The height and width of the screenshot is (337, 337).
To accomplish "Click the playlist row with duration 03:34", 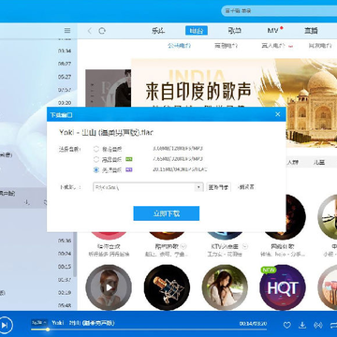I will tap(38, 51).
